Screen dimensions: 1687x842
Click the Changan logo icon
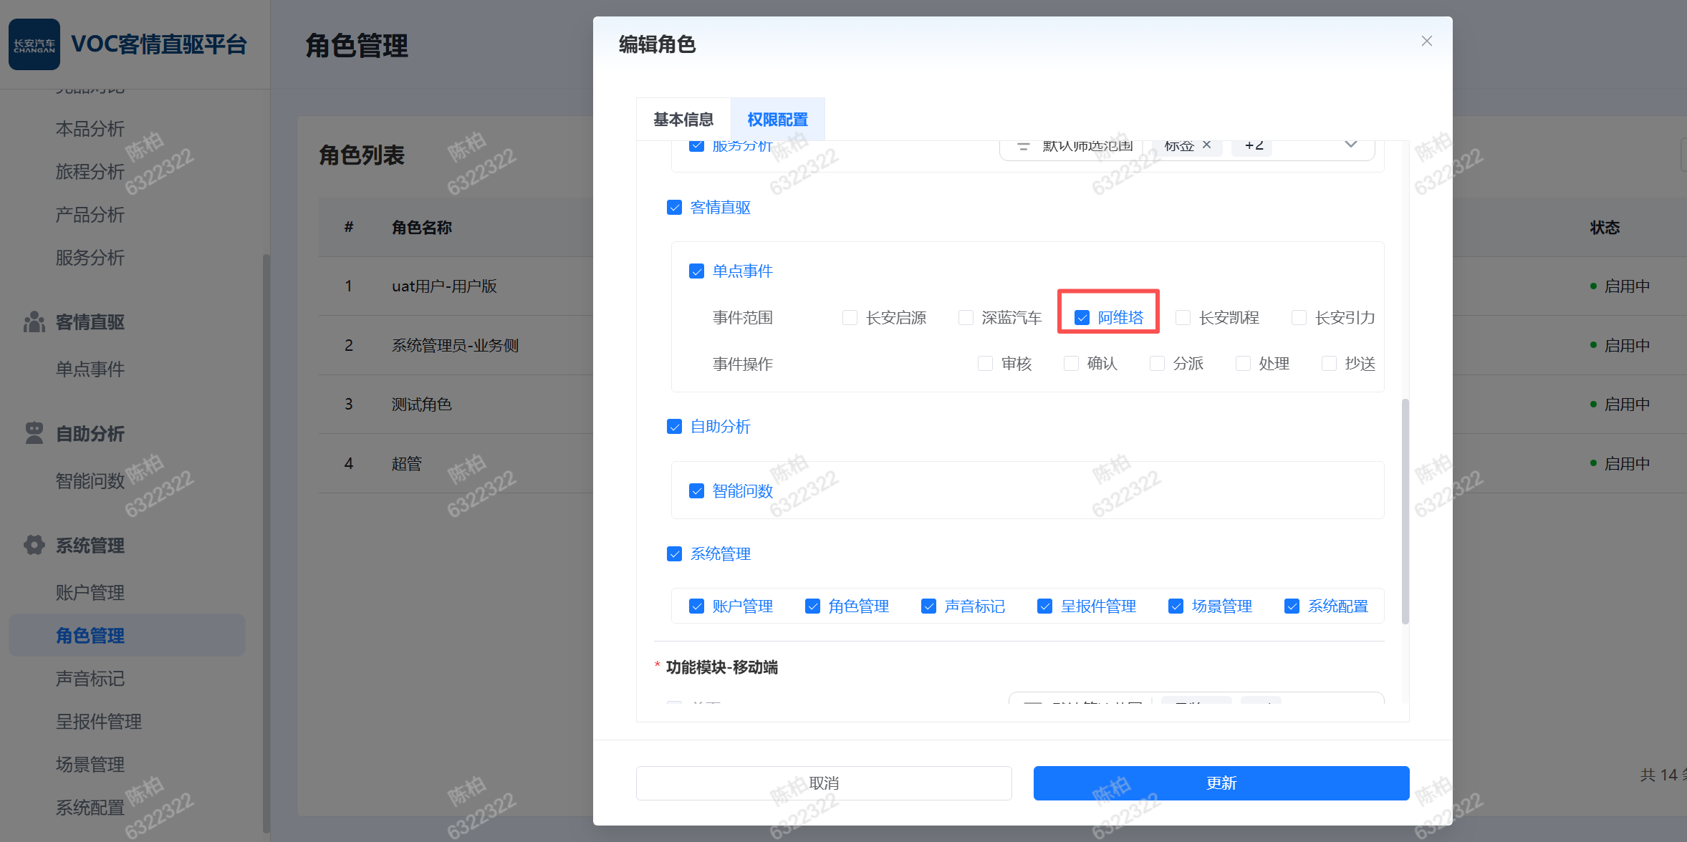click(34, 44)
